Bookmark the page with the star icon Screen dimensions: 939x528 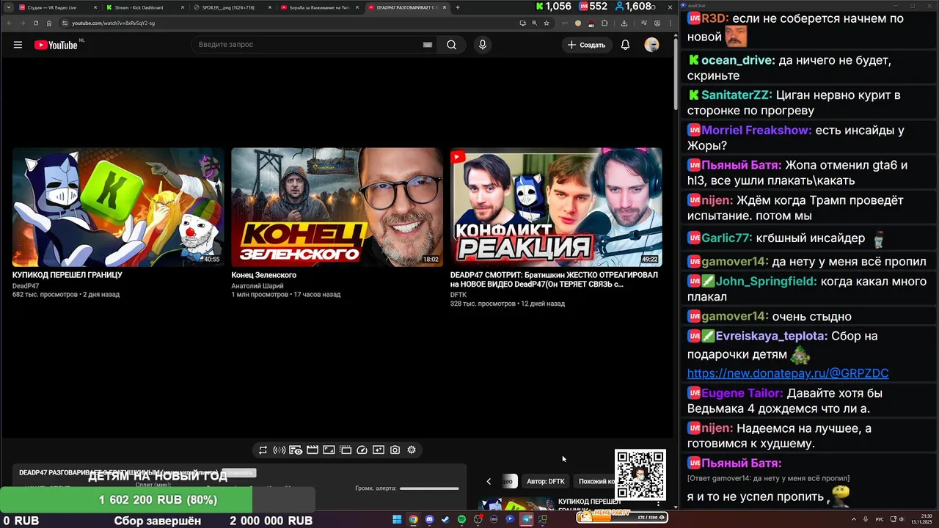coord(547,23)
